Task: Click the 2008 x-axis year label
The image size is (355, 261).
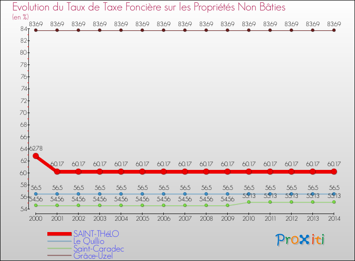Action: click(x=206, y=218)
